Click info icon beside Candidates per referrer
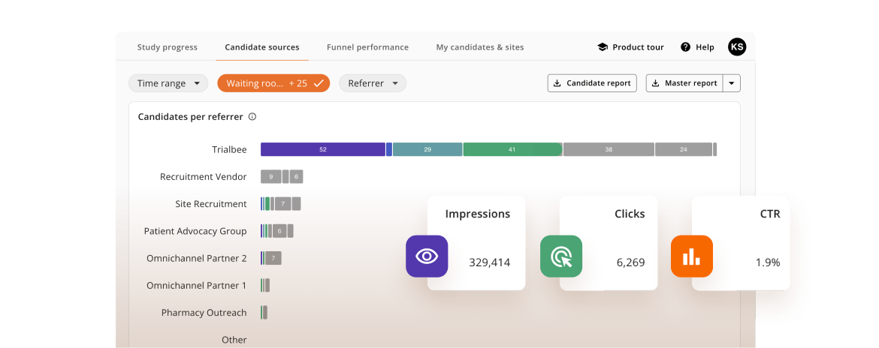The height and width of the screenshot is (348, 879). pyautogui.click(x=252, y=117)
